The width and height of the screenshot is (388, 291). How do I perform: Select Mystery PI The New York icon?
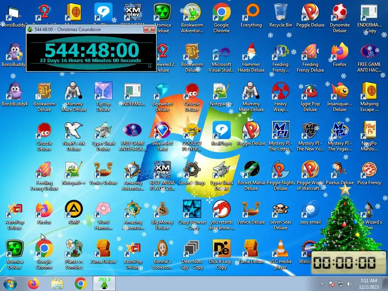click(310, 136)
